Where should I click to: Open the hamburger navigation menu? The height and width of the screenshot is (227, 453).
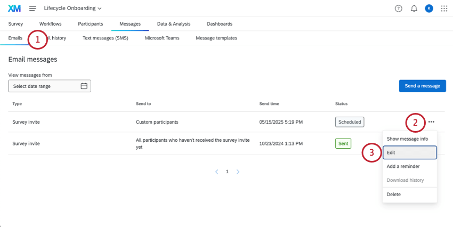point(33,9)
